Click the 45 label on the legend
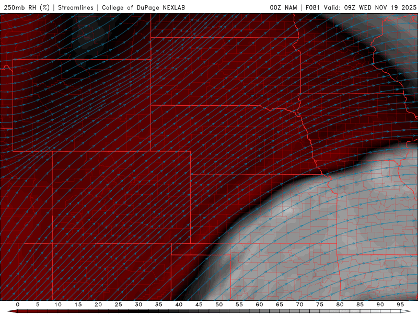This screenshot has height=314, width=418. 199,305
